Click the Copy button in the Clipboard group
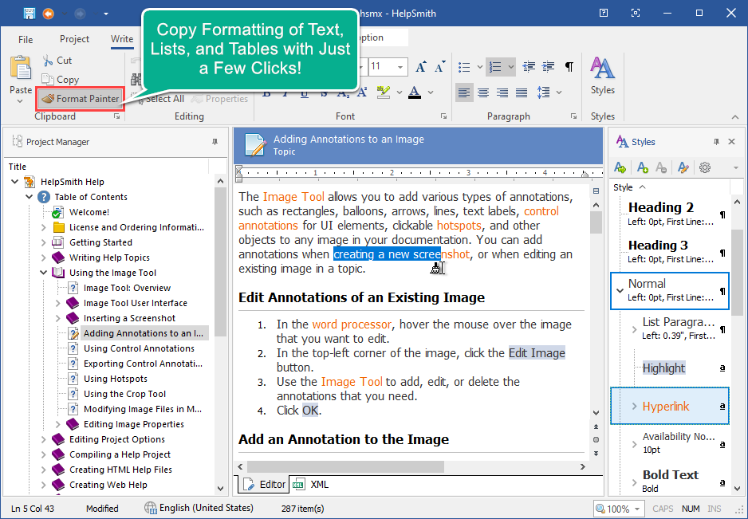The image size is (748, 519). (x=60, y=80)
